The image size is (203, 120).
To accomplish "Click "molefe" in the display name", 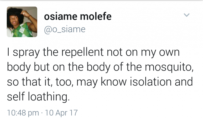I will [x=96, y=17].
